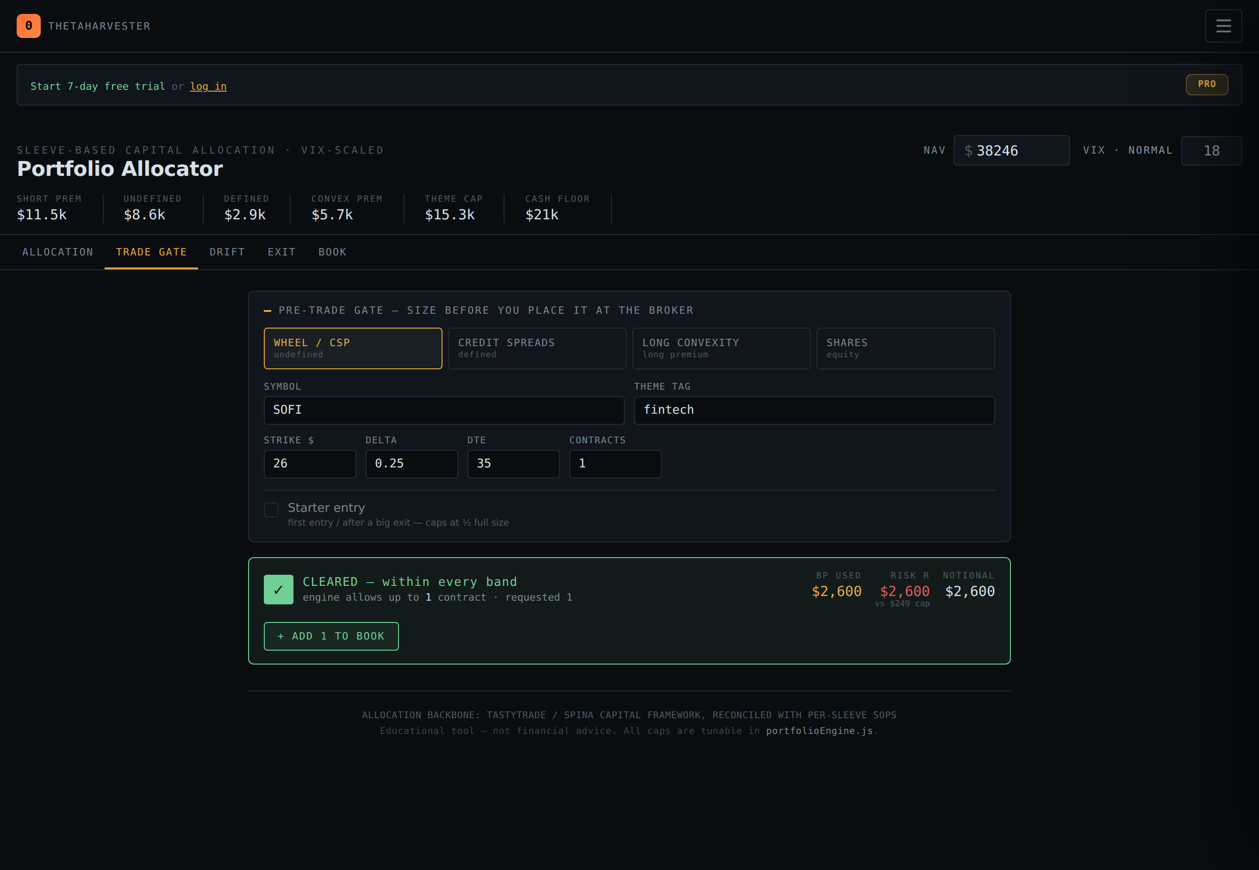Click the Delta input
1259x870 pixels.
click(x=411, y=464)
